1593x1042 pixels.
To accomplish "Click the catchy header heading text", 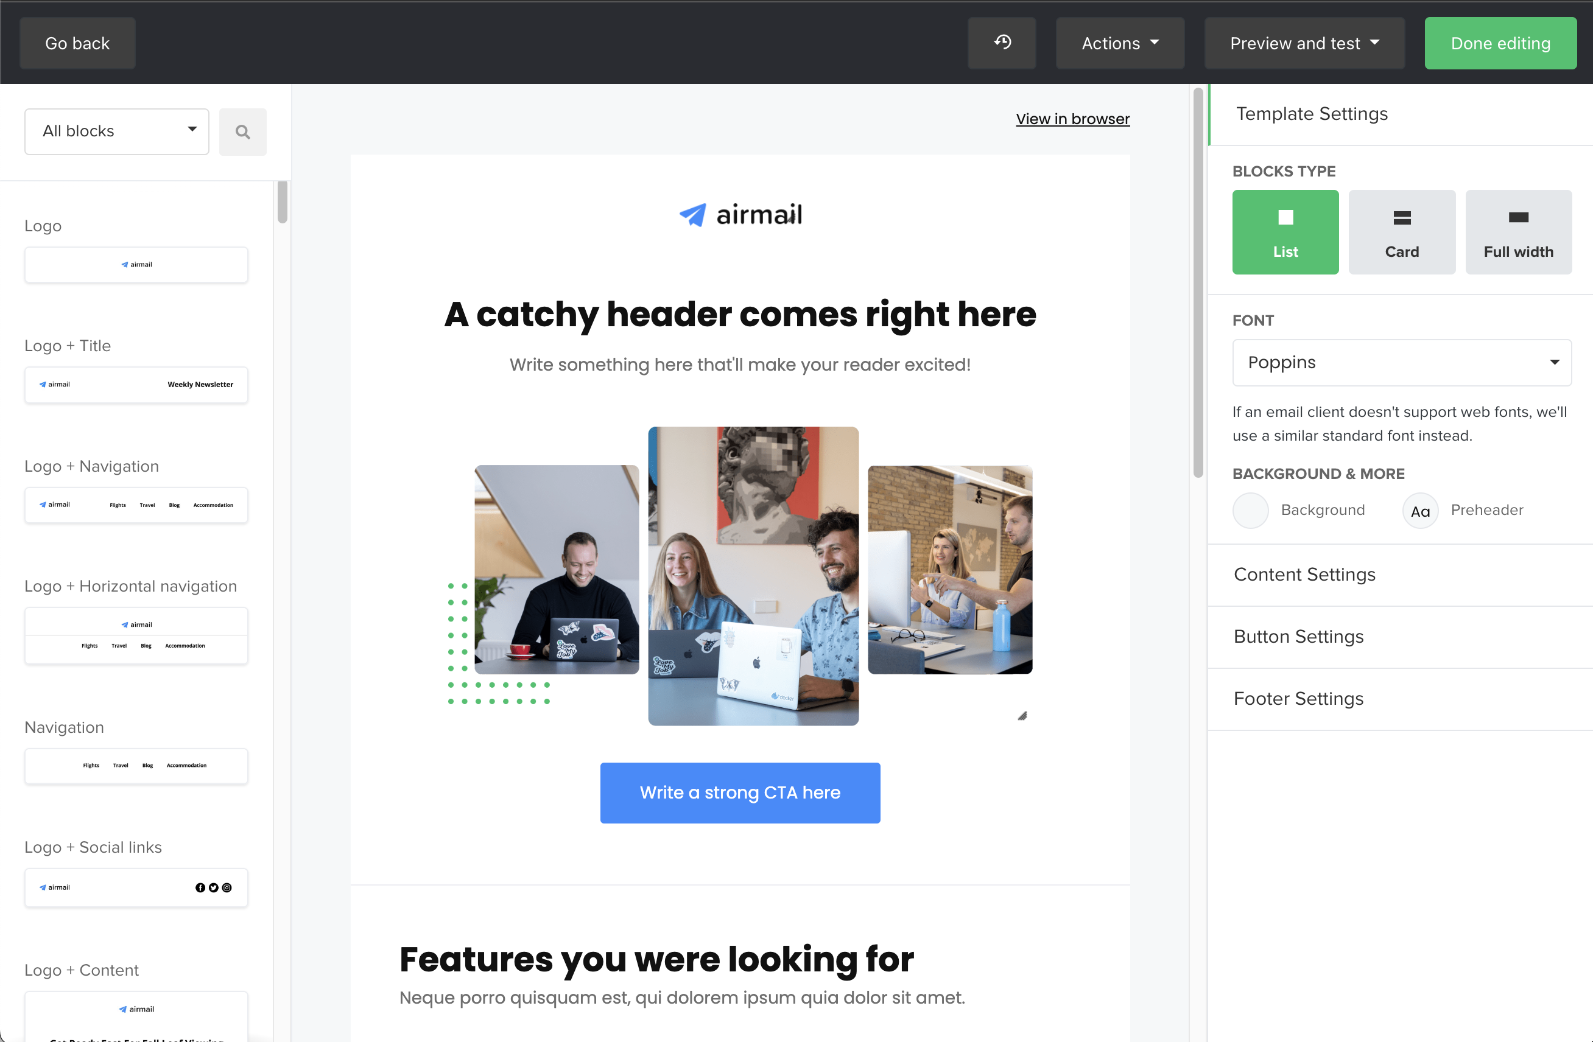I will click(x=740, y=314).
